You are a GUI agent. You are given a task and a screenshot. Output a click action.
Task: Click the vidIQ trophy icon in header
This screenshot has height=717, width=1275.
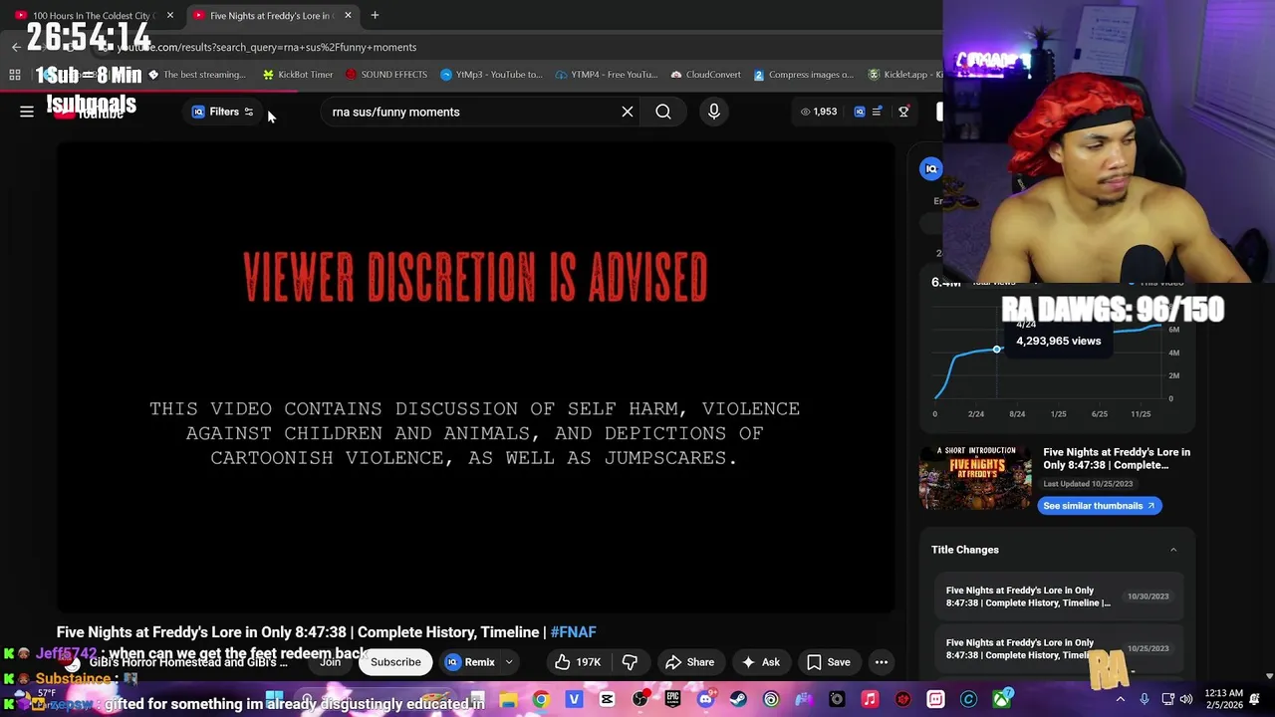coord(903,112)
